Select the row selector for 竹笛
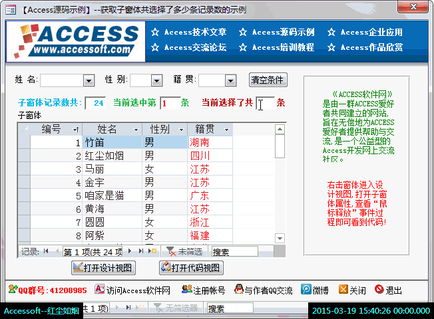434x319 pixels. point(24,142)
